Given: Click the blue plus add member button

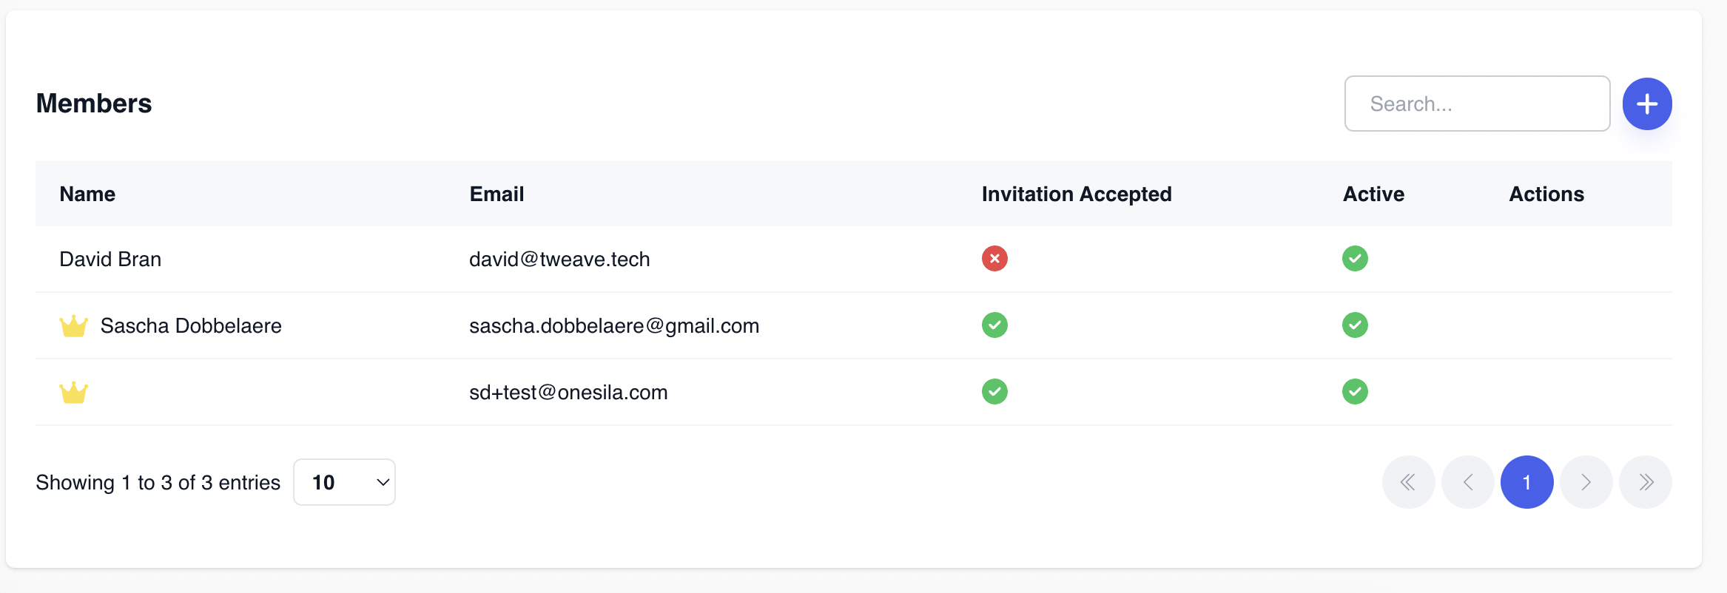Looking at the screenshot, I should click(x=1647, y=104).
